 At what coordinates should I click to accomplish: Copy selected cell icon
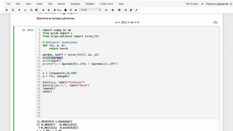tap(31, 10)
